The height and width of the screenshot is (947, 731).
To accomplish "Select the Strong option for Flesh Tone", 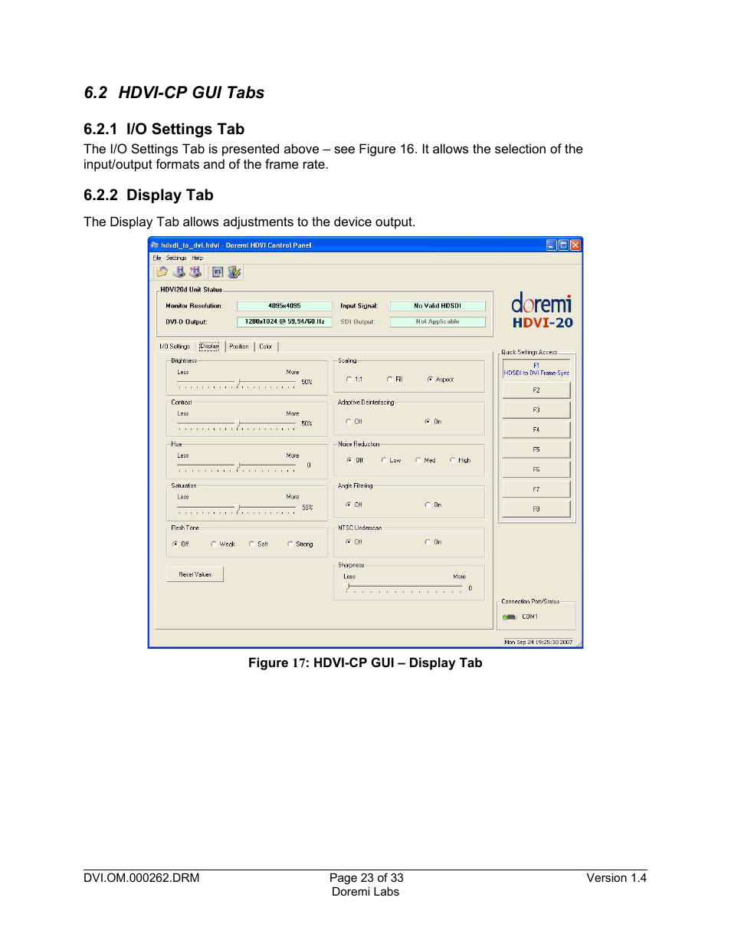I will (x=291, y=544).
